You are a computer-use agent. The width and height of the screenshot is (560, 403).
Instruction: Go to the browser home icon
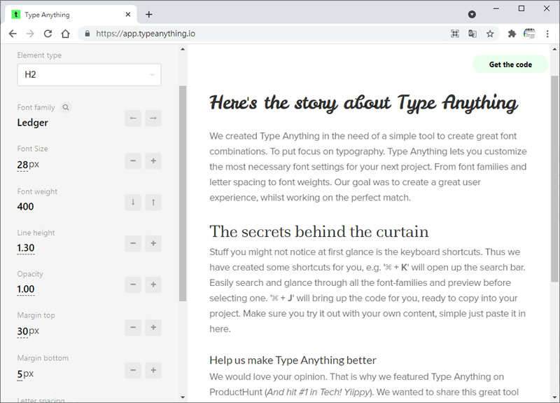tap(65, 34)
